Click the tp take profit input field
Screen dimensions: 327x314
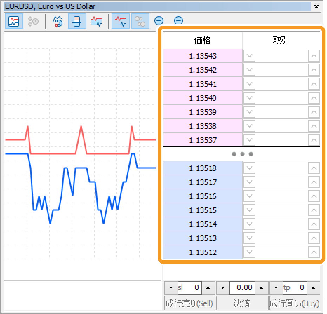295,288
